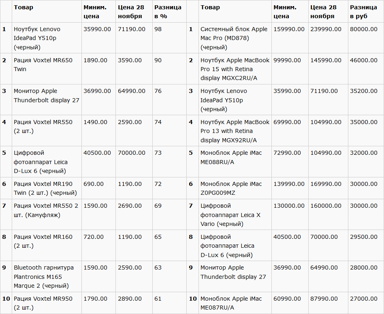Screen dimensions: 384x314
Task: Click the 'Цифровой фотоаппарат Leica X Vario' cell
Action: coord(235,215)
